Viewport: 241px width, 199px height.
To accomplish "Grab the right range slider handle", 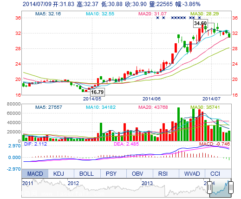I will [231, 187].
